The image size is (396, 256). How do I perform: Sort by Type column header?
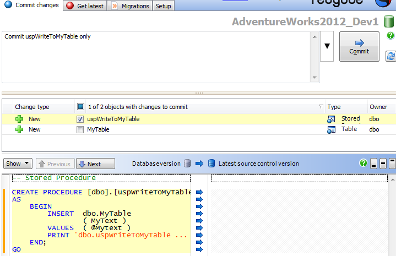[x=334, y=107]
